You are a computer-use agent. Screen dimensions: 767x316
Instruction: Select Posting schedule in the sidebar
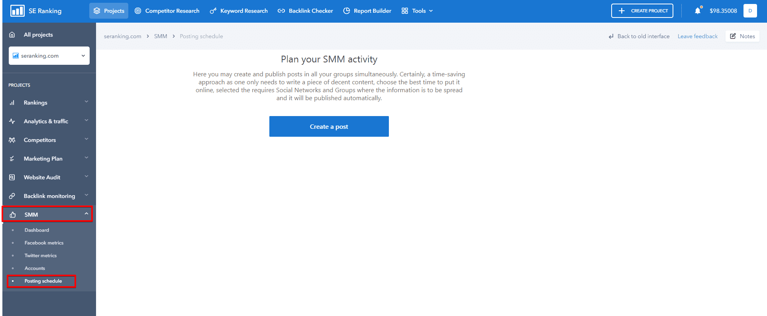[43, 281]
